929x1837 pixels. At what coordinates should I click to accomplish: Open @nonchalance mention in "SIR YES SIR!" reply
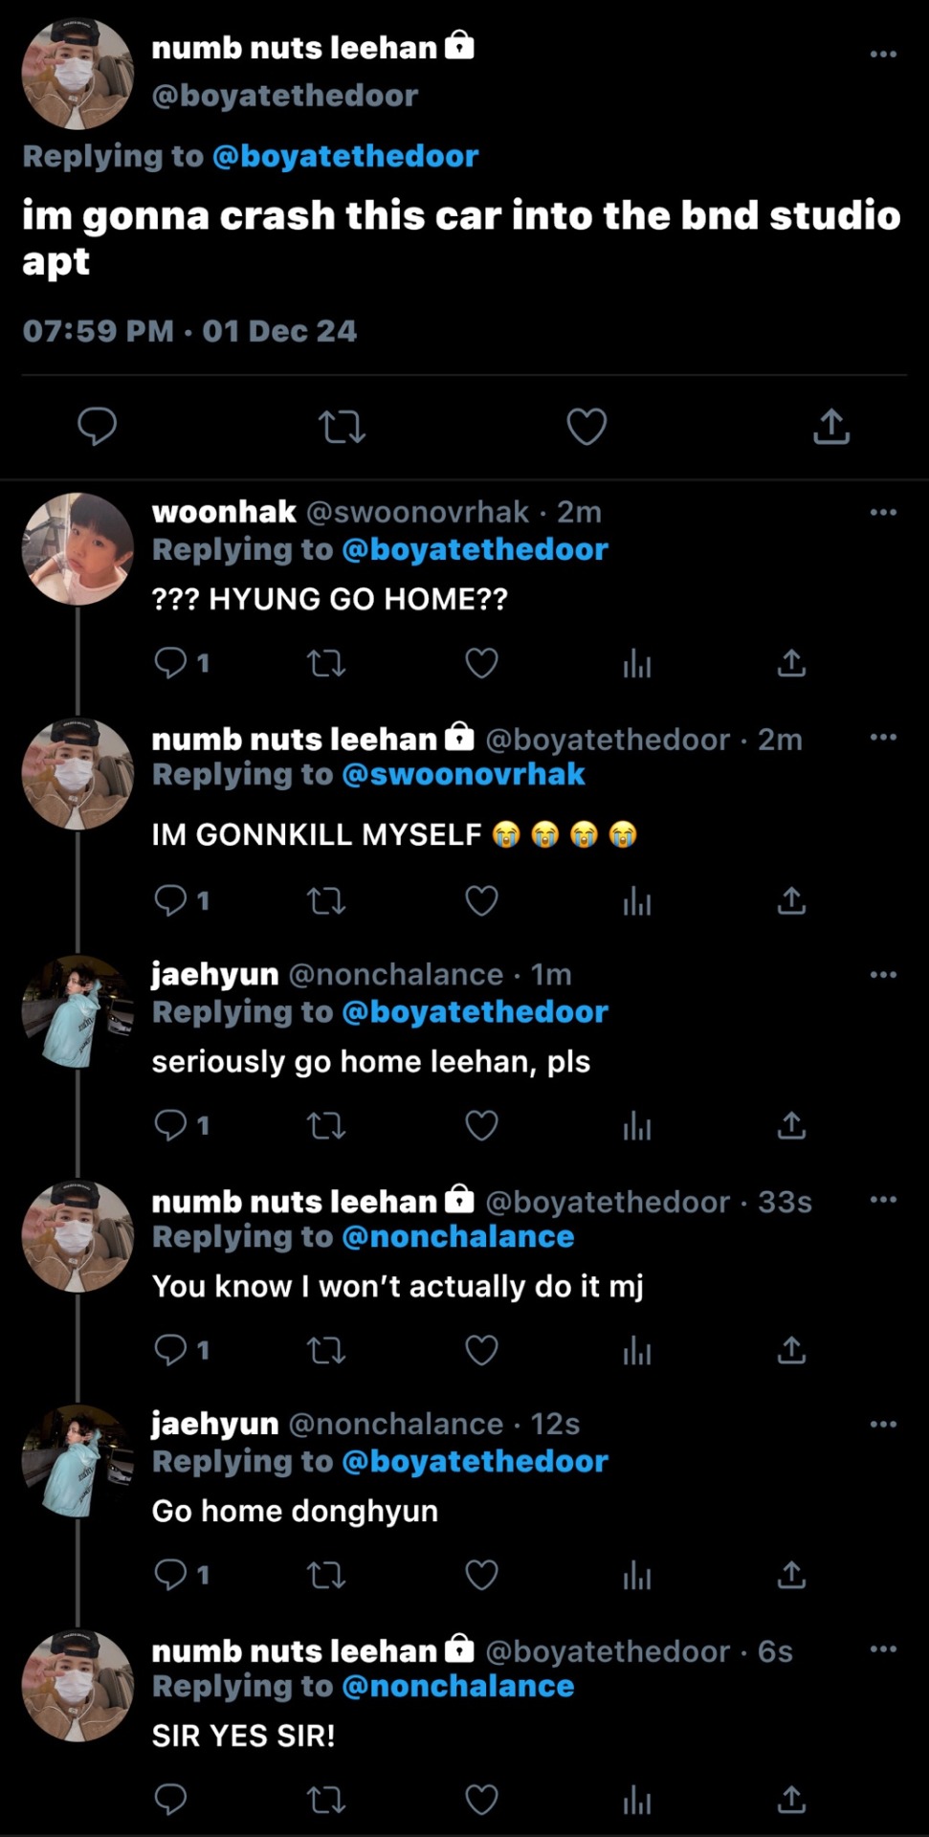[457, 1686]
